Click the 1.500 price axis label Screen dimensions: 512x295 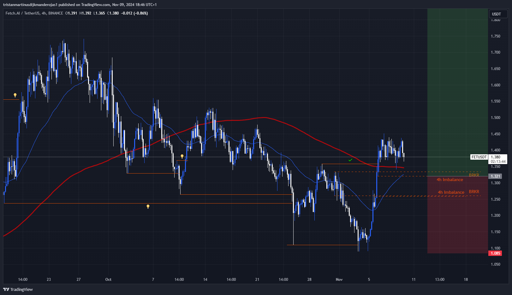coord(495,118)
